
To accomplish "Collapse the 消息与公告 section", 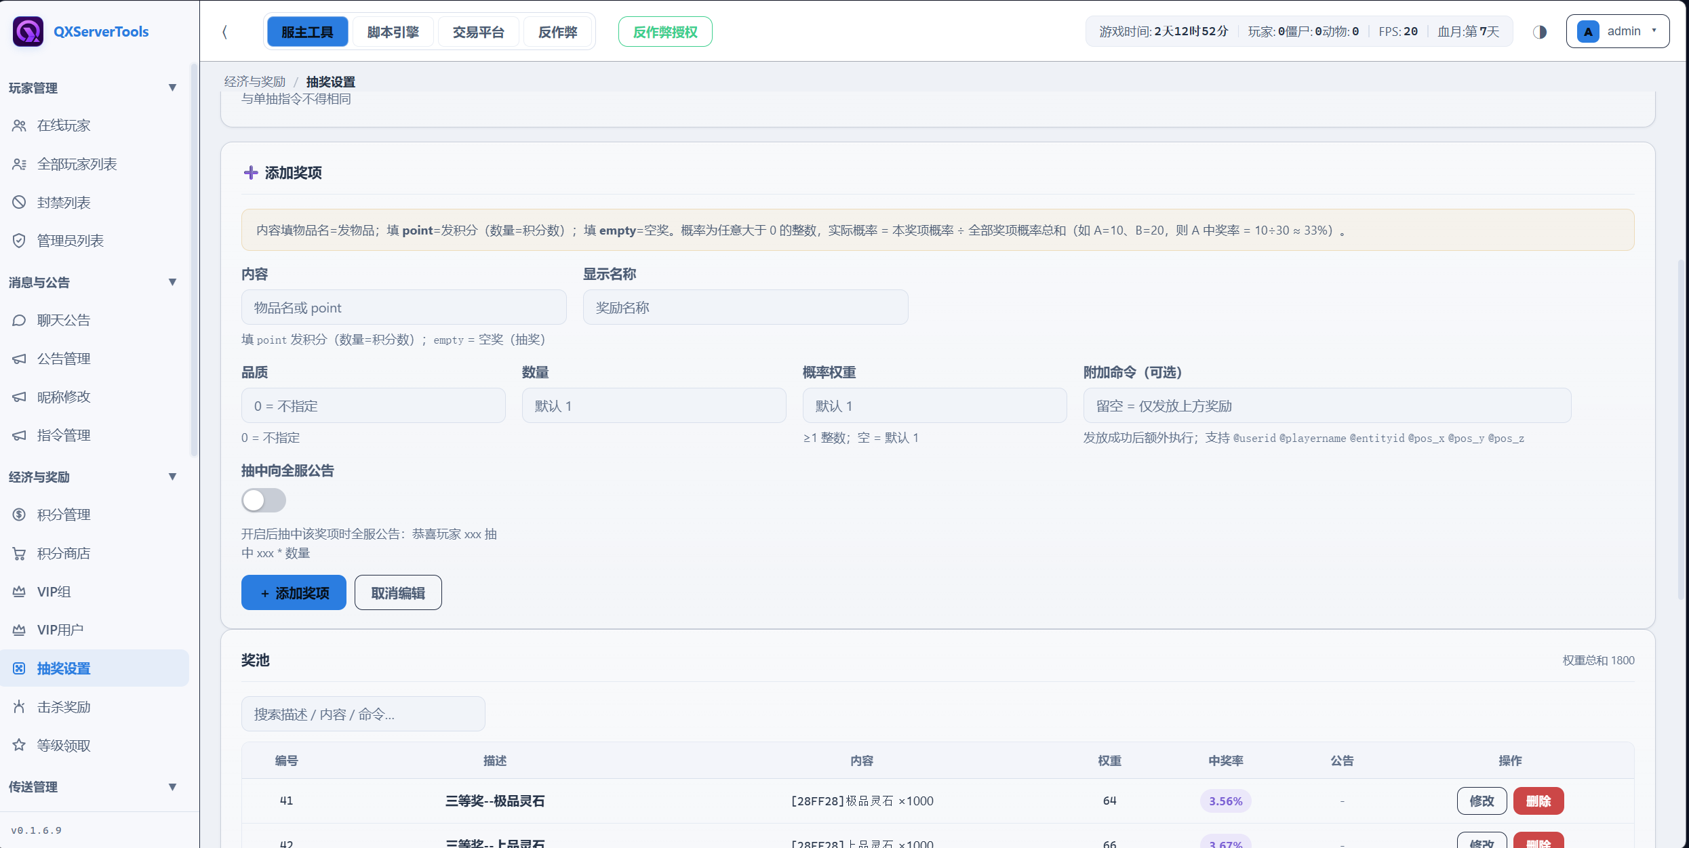I will tap(172, 282).
